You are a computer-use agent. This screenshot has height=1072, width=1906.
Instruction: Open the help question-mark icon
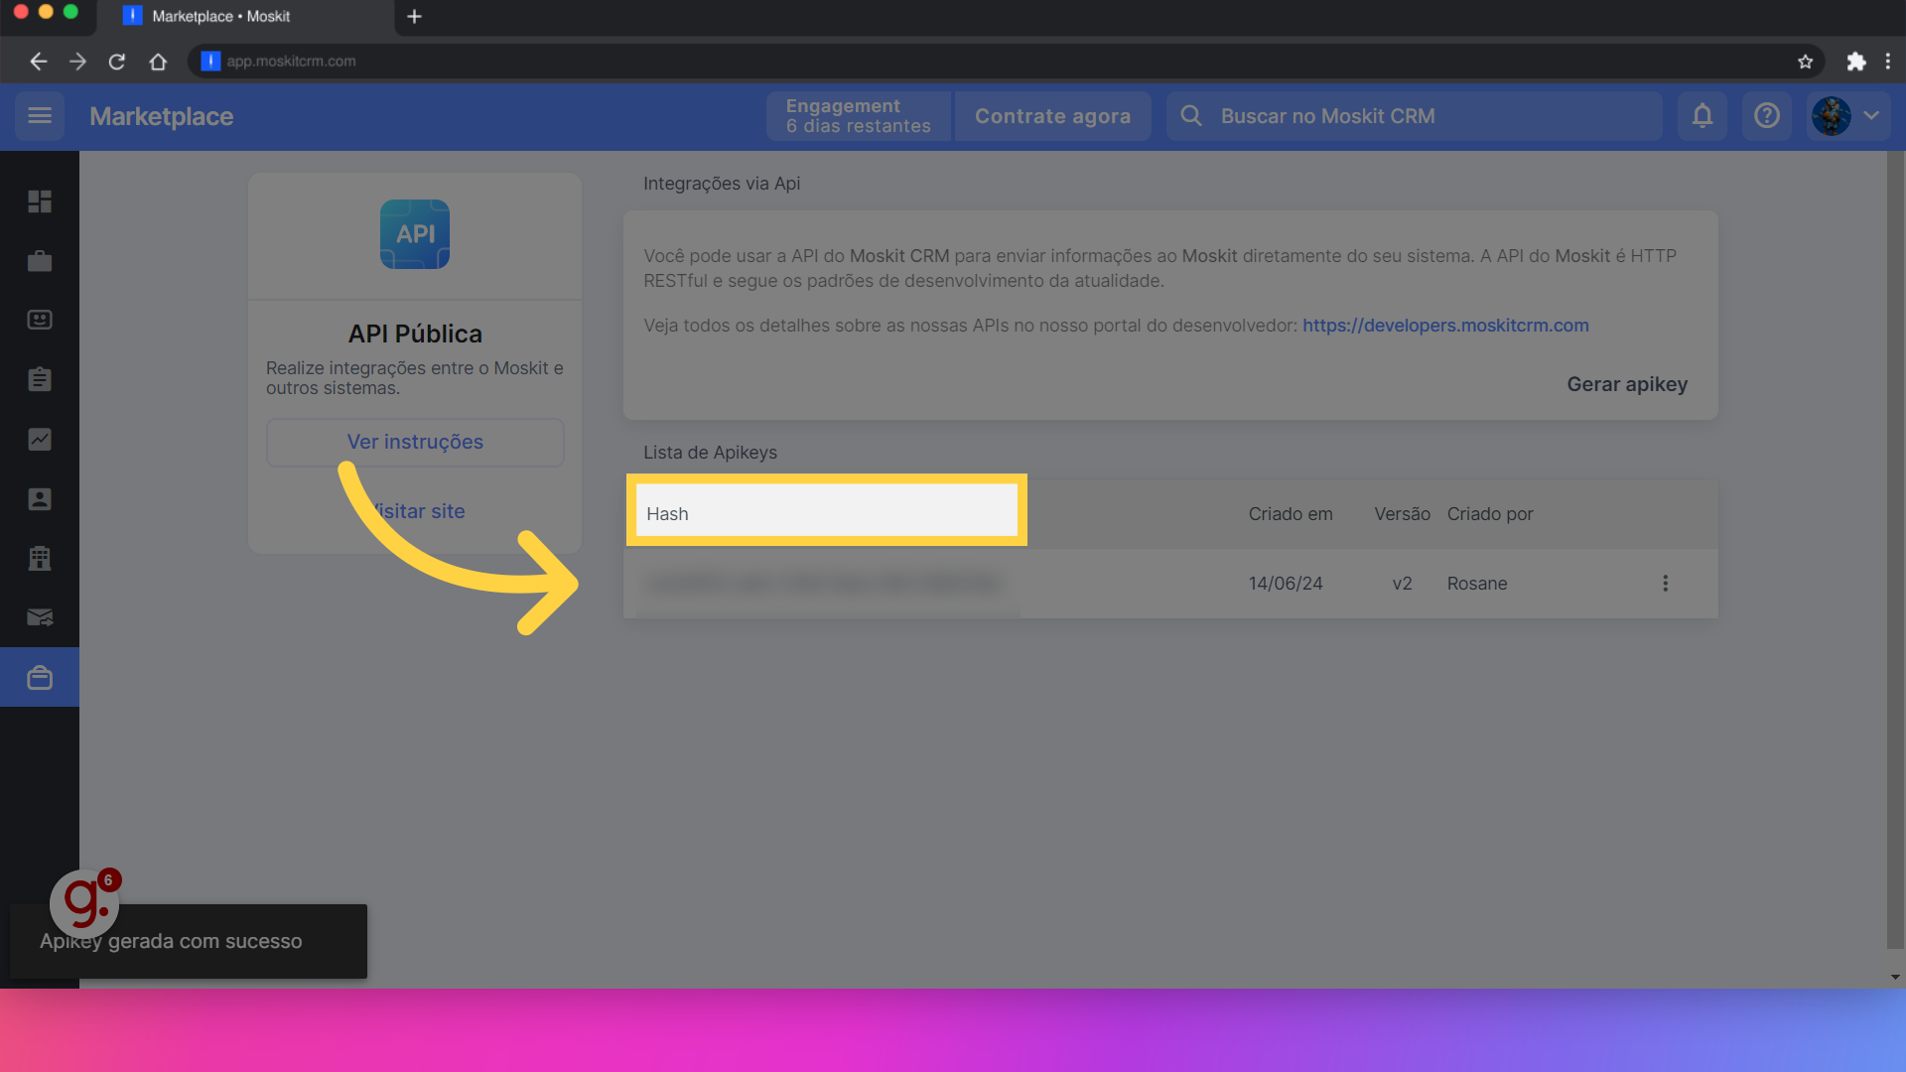click(1767, 116)
